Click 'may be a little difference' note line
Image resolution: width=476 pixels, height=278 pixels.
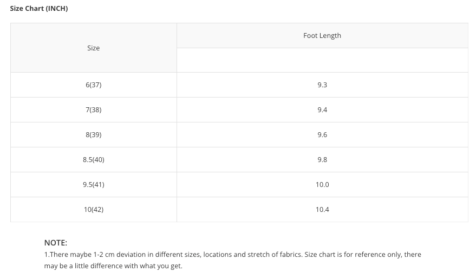click(x=113, y=266)
